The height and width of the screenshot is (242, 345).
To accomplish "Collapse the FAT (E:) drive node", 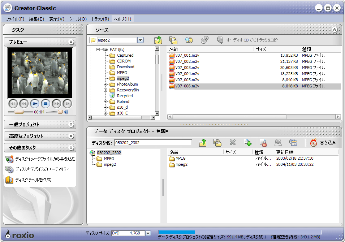I will pyautogui.click(x=98, y=49).
